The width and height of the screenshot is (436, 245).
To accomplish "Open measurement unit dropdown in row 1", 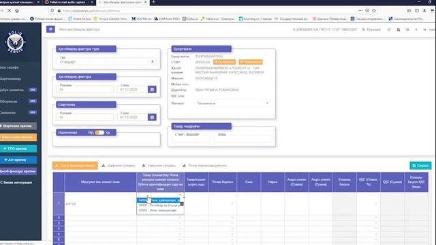I will point(233,203).
